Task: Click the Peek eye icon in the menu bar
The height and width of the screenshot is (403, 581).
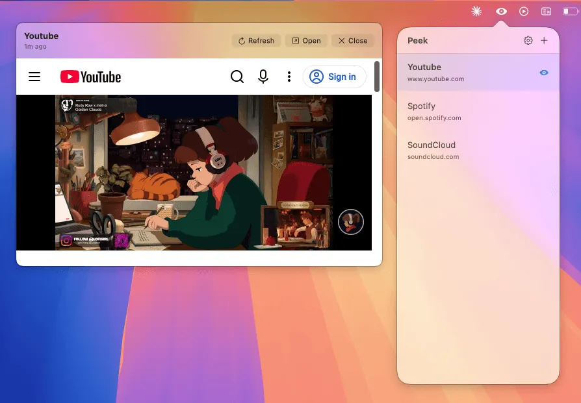Action: pyautogui.click(x=500, y=11)
